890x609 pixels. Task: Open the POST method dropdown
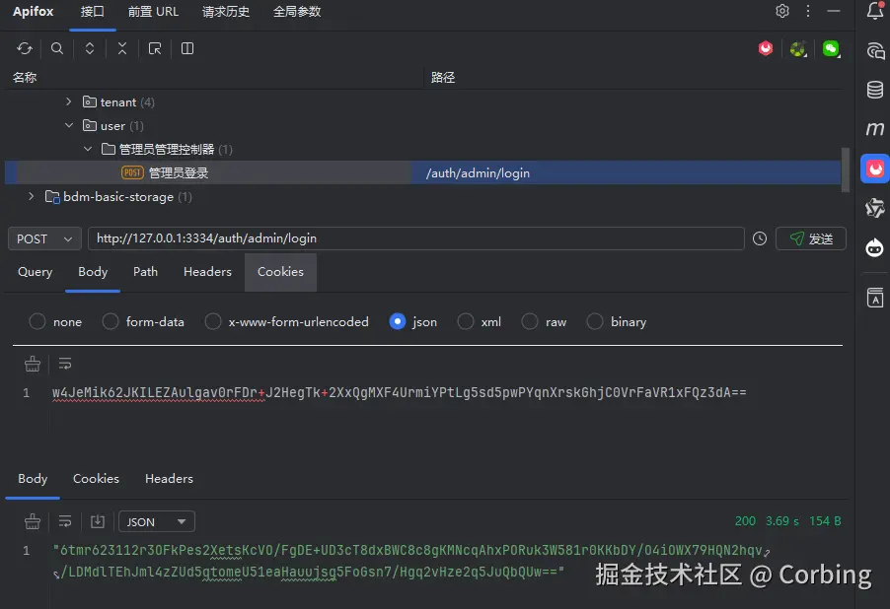[x=44, y=238]
